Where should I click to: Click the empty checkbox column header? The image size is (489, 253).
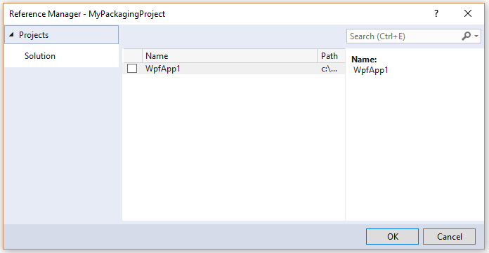point(133,55)
